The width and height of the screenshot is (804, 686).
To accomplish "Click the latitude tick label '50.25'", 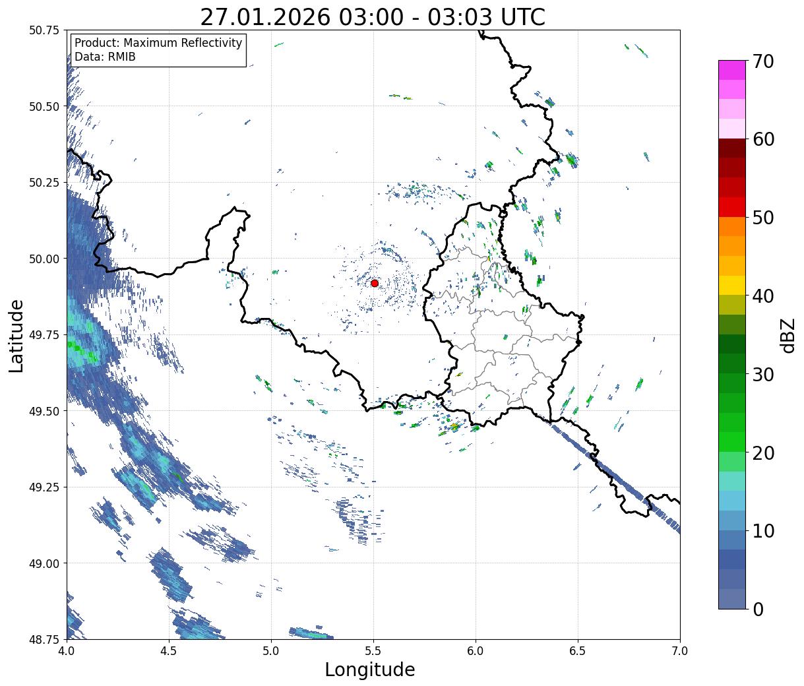I will pos(44,183).
